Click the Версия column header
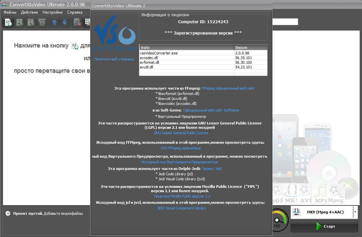This screenshot has width=362, height=237. click(x=251, y=47)
